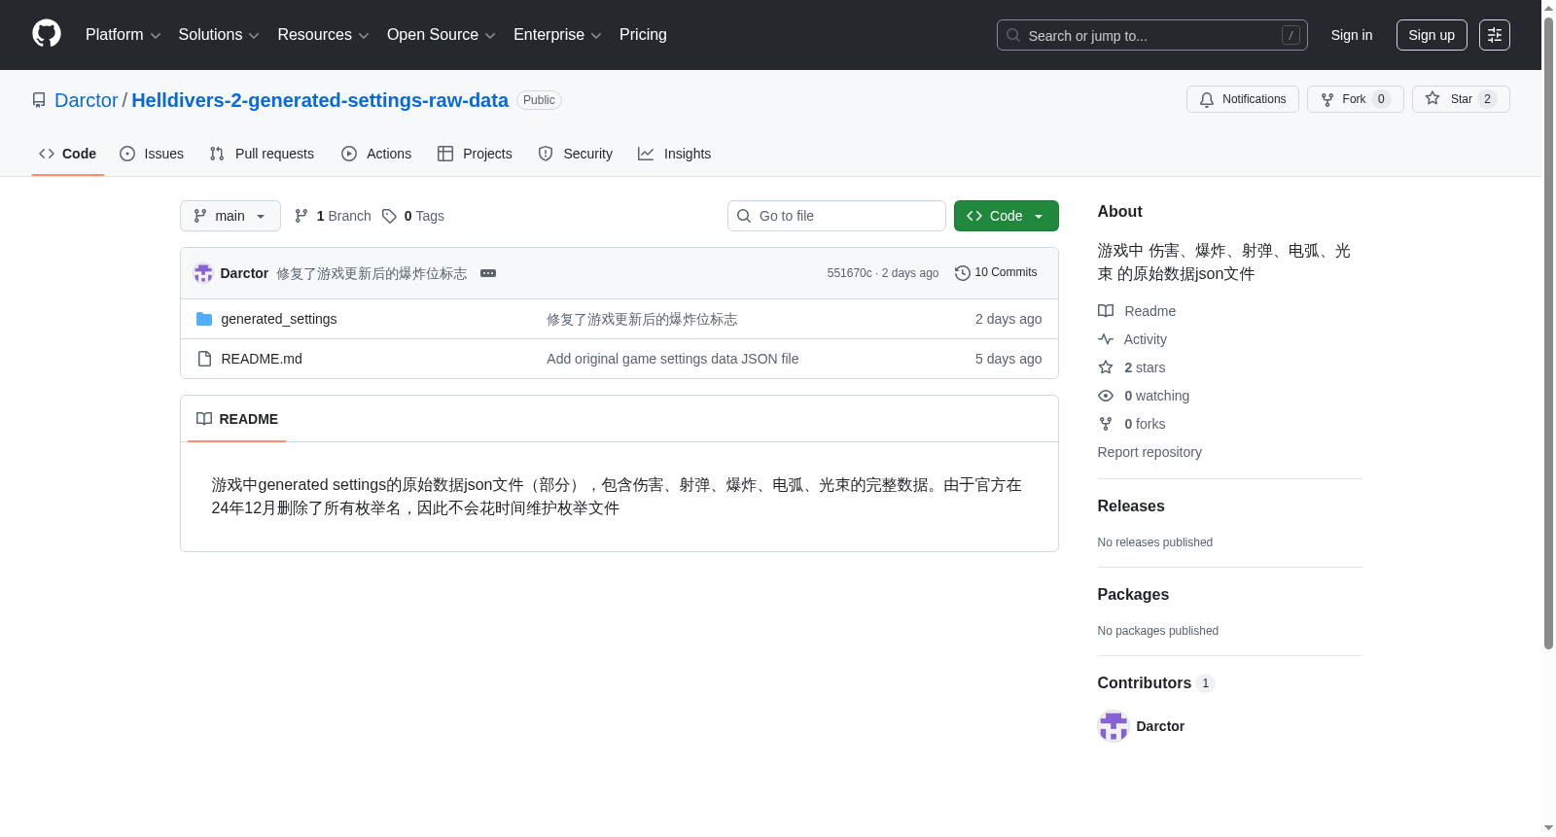Open the Insights tab
The image size is (1556, 837).
click(x=675, y=154)
